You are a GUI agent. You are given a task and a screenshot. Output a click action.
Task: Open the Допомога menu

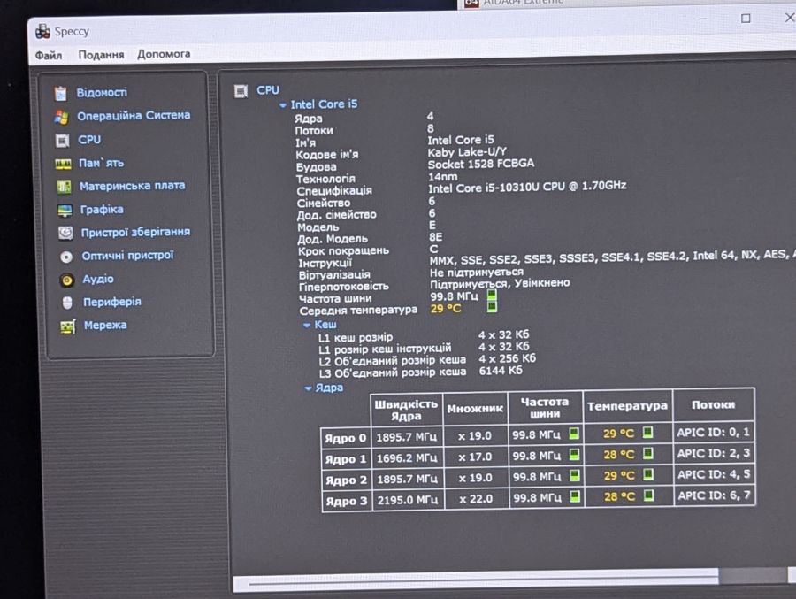164,54
